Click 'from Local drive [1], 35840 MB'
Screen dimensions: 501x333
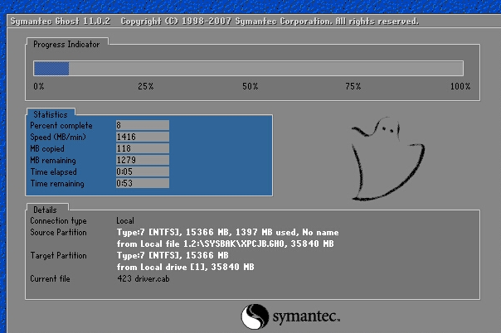(x=185, y=267)
